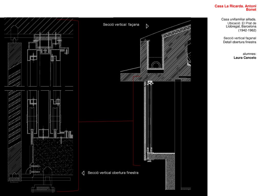Click the title 'Casa La Ricarda. Antoni Bonet'
The height and width of the screenshot is (196, 262).
pos(235,8)
